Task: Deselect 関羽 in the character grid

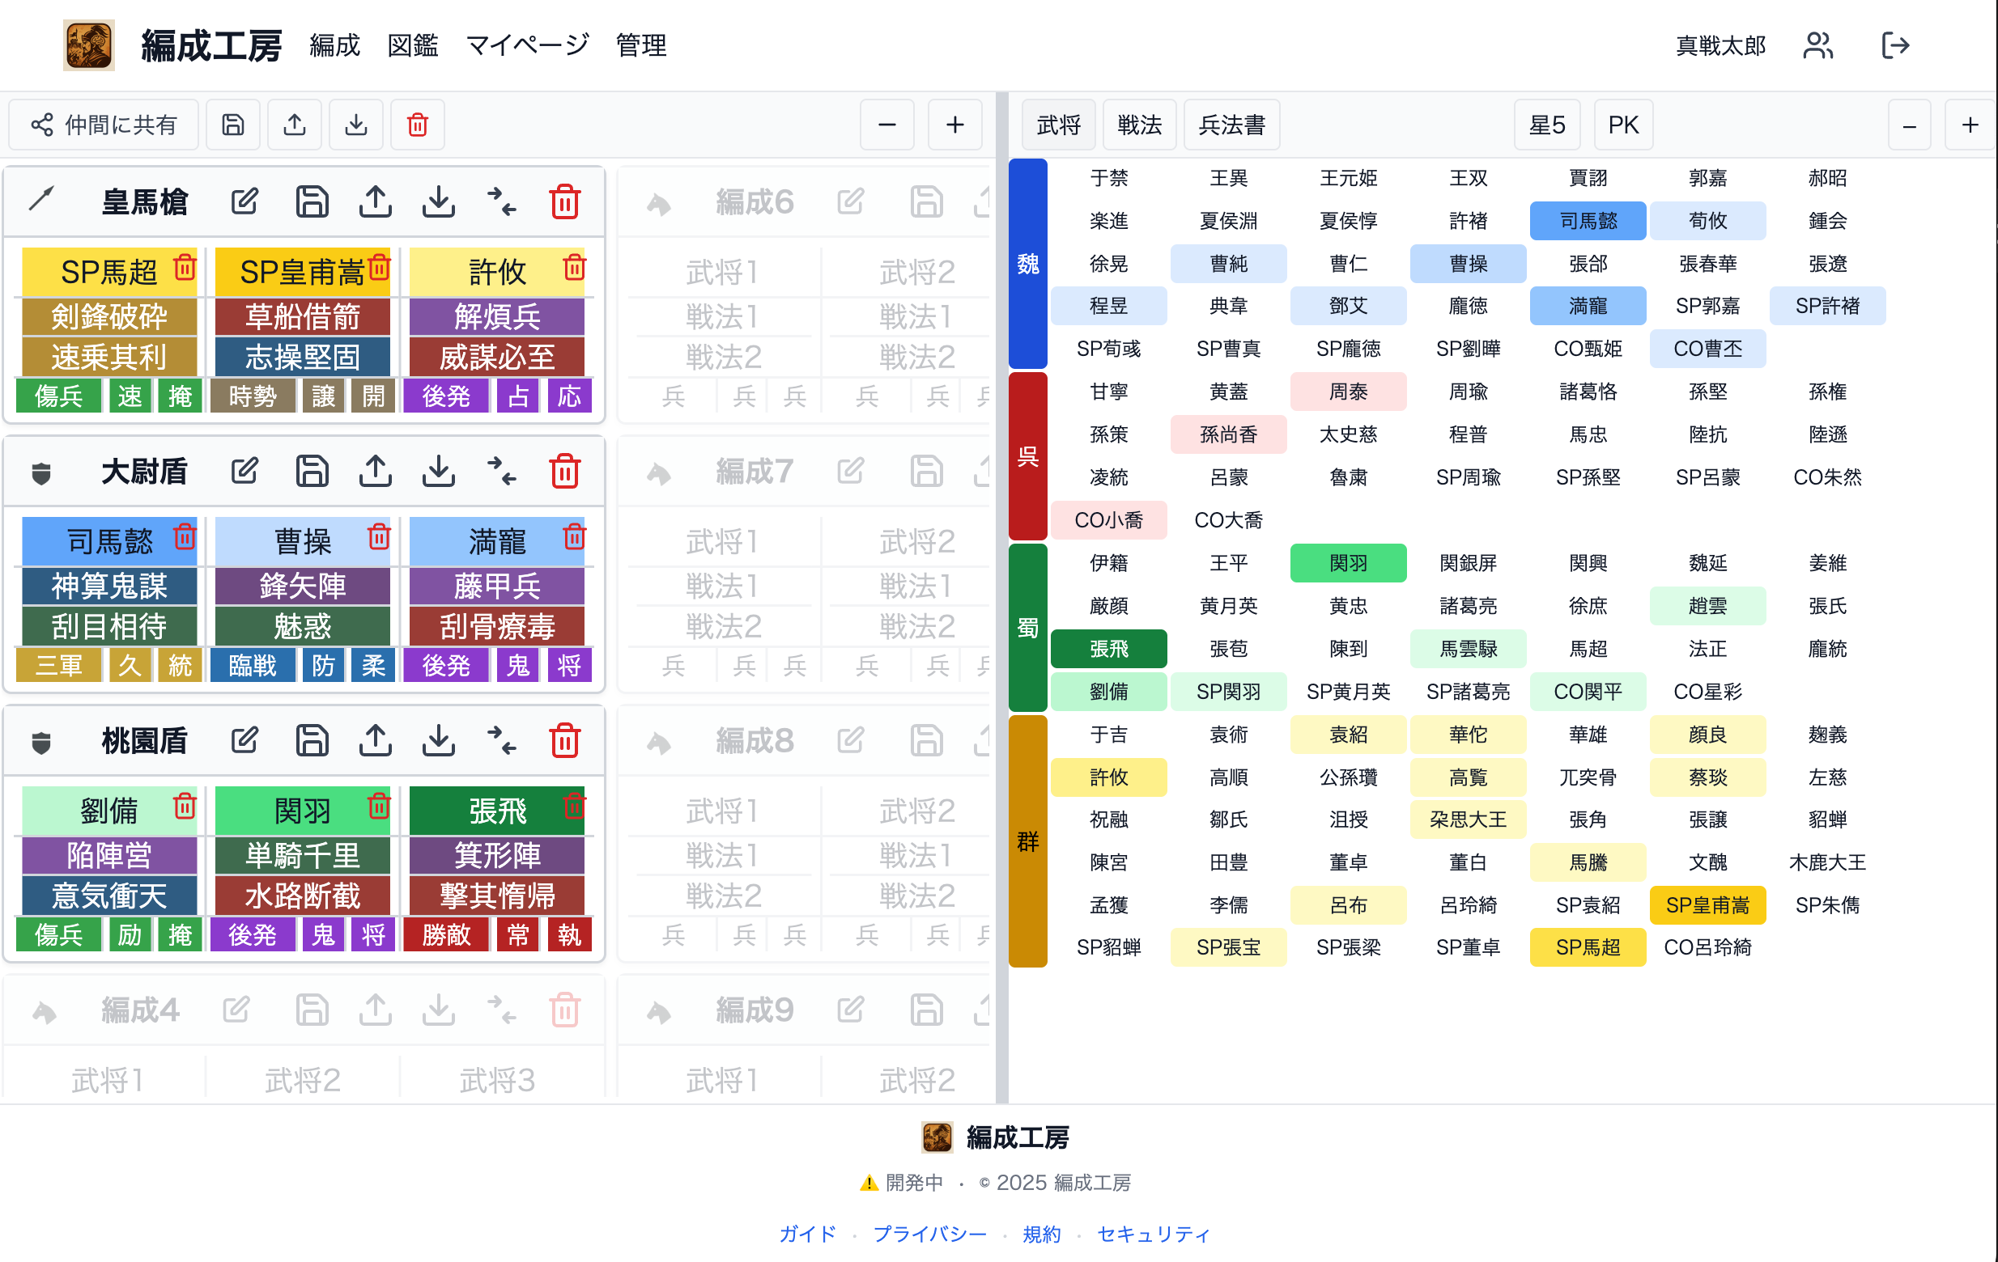Action: [x=1348, y=563]
